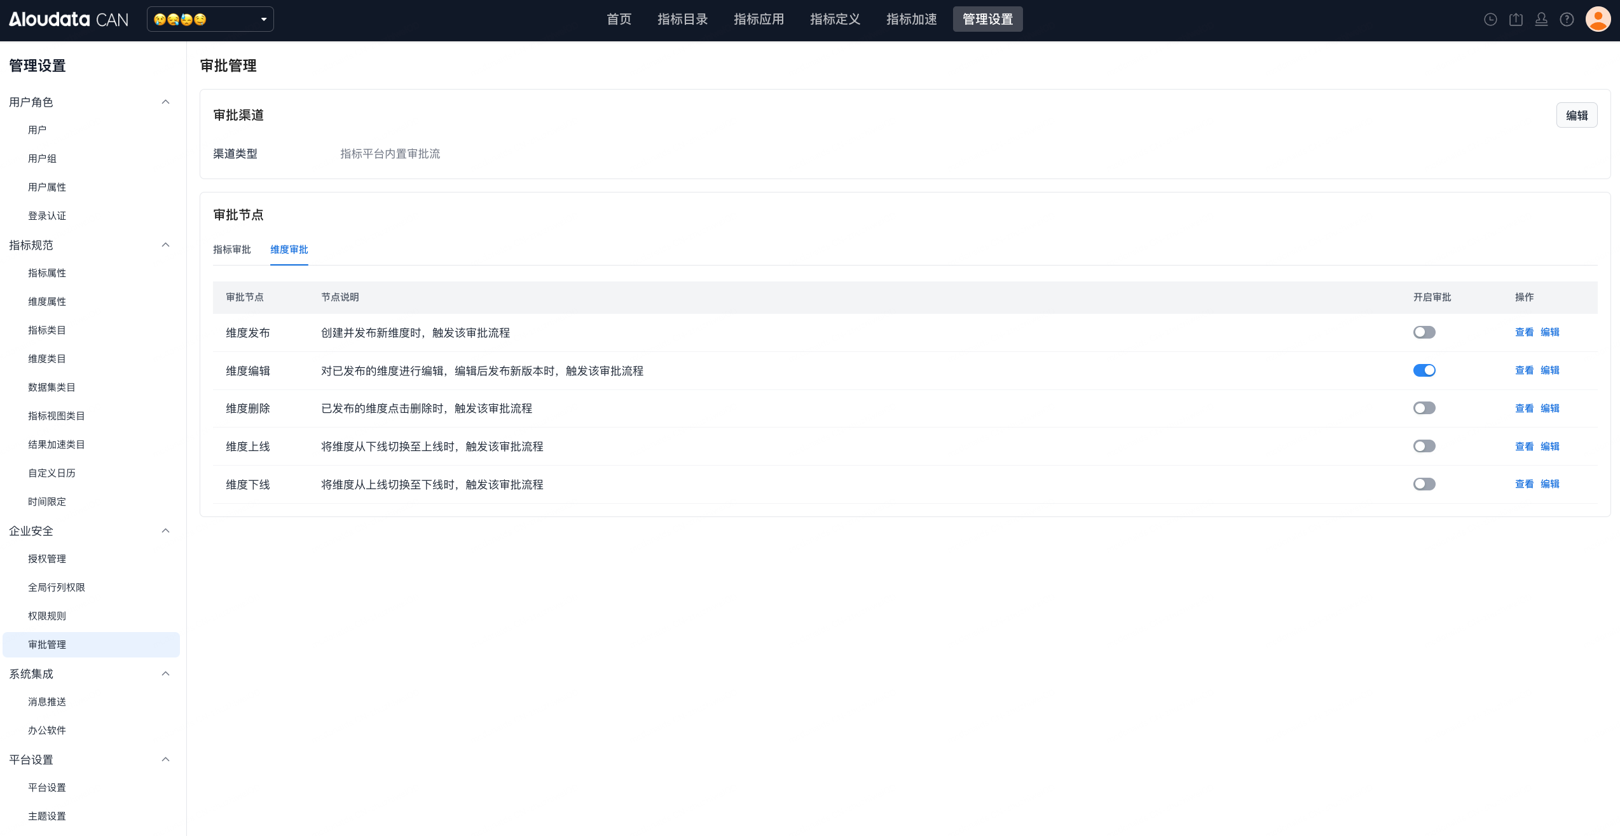Select 管理设置 in top navigation
The height and width of the screenshot is (836, 1620).
987,19
